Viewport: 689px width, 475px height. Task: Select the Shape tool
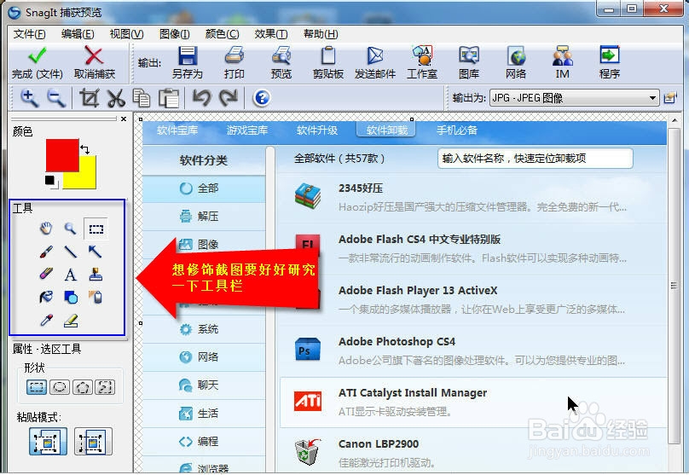tap(71, 298)
